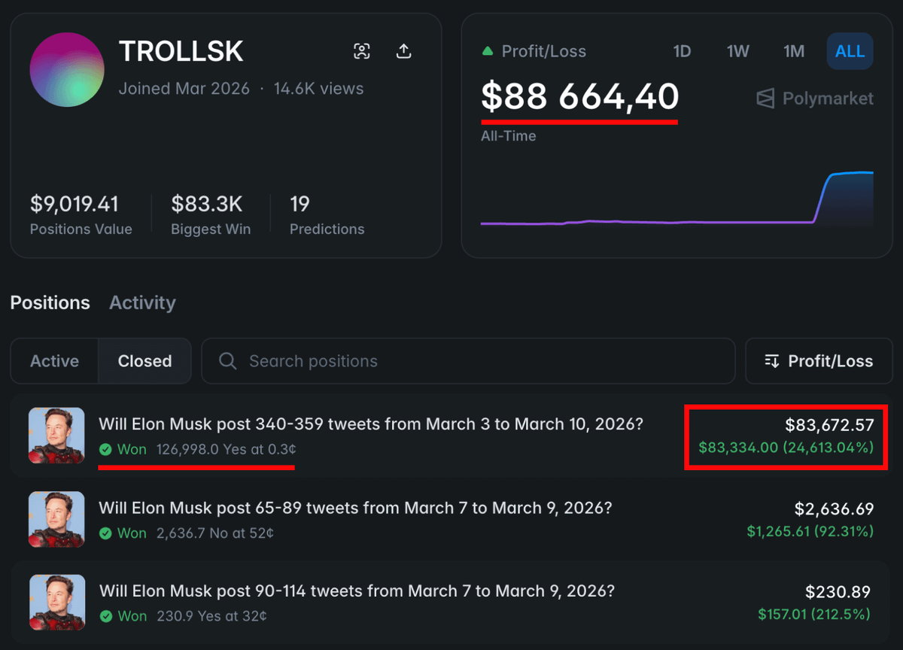
Task: Click Elon Musk thumbnail for 65-89 tweets
Action: [56, 519]
